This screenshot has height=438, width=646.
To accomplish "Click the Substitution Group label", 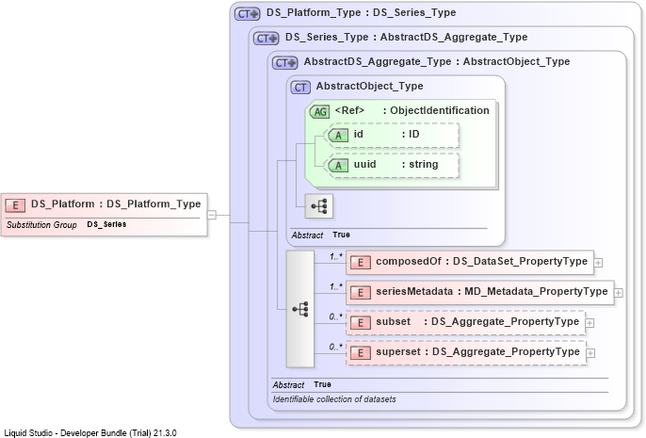I will (x=41, y=224).
